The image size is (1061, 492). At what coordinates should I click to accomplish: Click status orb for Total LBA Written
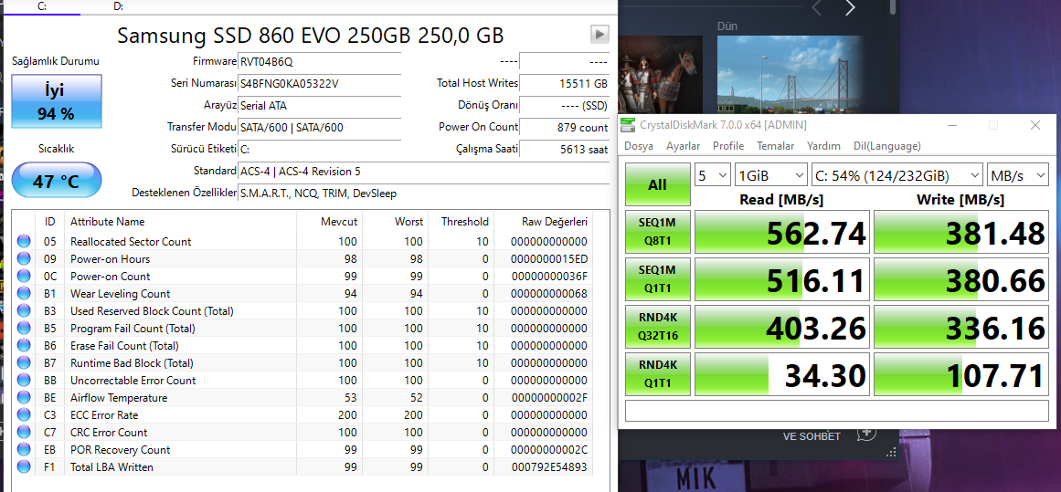coord(25,467)
